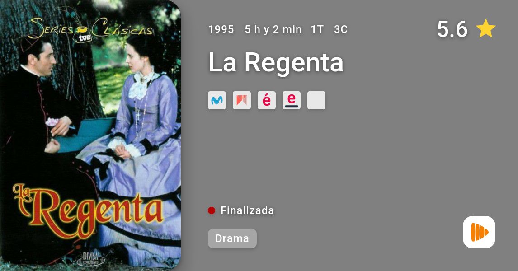
Task: Click the 5 h y 2 min duration
Action: pos(273,29)
